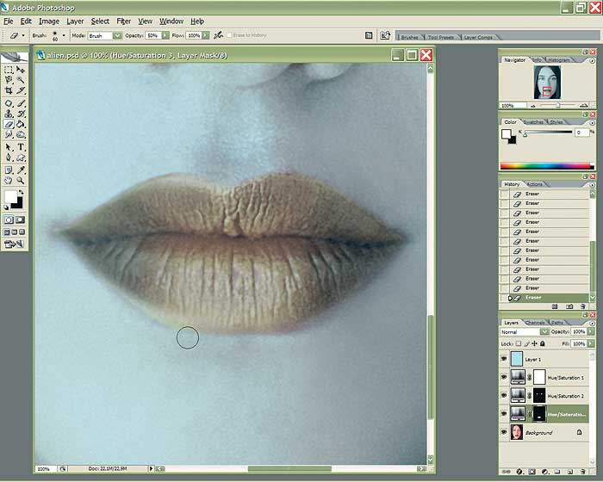Screen dimensions: 603x482
Task: Switch to the Channels tab
Action: [x=535, y=323]
